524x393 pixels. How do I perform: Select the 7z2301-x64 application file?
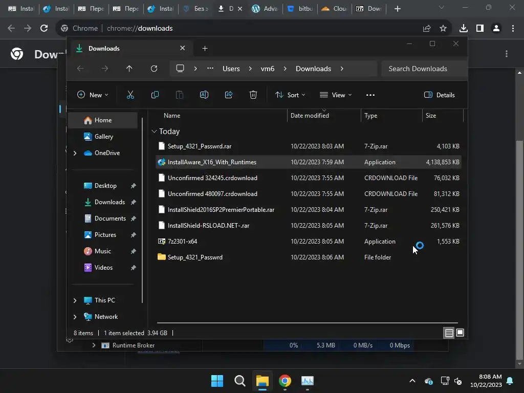309,242
